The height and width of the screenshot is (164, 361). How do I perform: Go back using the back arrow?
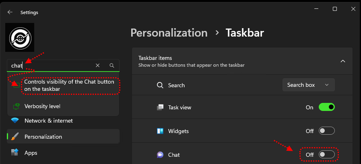pyautogui.click(x=10, y=12)
